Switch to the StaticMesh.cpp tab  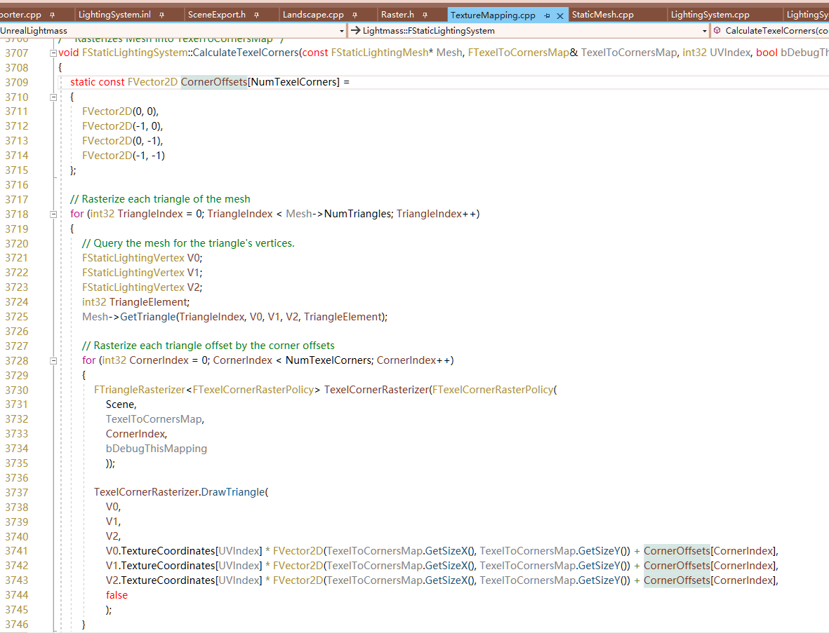click(x=603, y=15)
